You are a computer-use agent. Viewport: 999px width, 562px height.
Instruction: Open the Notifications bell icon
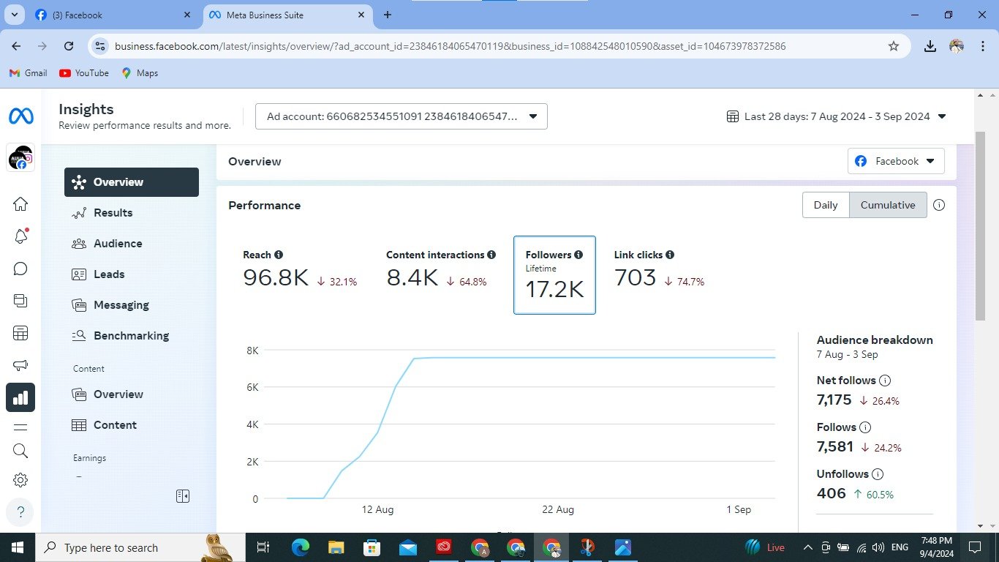point(20,236)
